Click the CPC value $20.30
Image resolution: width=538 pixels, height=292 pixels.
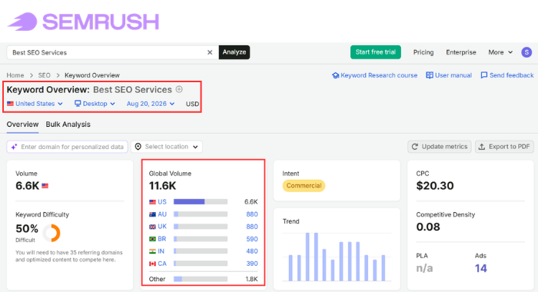(x=435, y=186)
